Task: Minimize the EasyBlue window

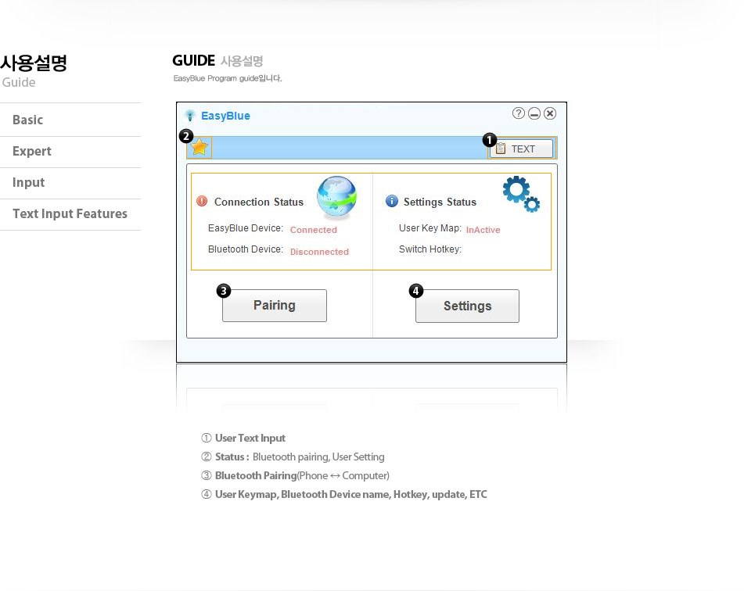Action: click(534, 113)
